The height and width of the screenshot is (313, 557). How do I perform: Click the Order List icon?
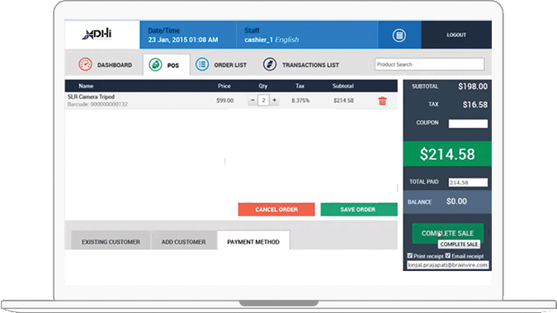coord(202,64)
